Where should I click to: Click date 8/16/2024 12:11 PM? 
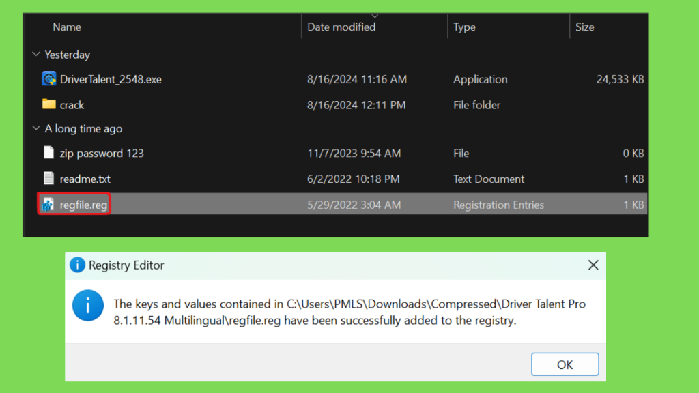[x=356, y=105]
